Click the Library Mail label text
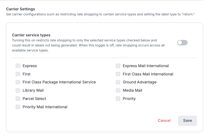Image resolution: width=213 pixels, height=139 pixels. (33, 90)
